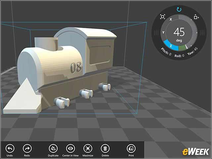Click the Yaw: 45 readout

pos(192,51)
